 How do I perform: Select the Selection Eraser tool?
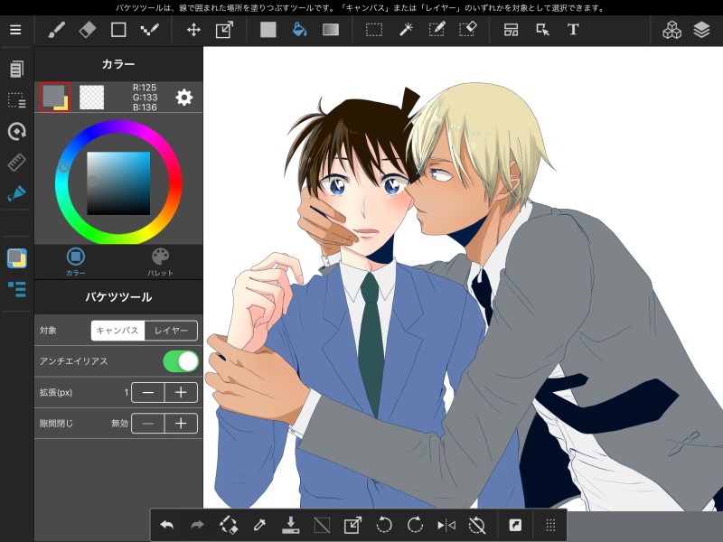pyautogui.click(x=467, y=30)
